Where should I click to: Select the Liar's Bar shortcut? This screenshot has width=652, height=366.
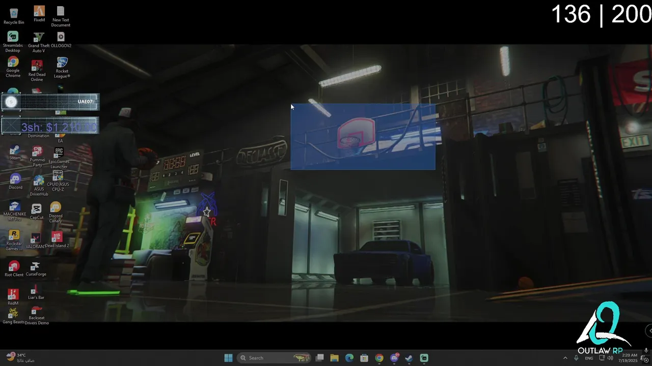[36, 292]
